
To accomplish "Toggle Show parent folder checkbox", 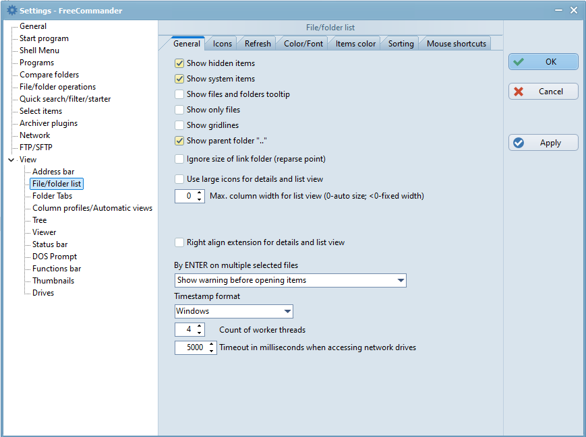I will [179, 141].
